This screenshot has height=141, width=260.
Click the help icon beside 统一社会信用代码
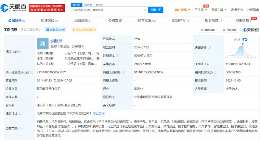click(x=32, y=72)
